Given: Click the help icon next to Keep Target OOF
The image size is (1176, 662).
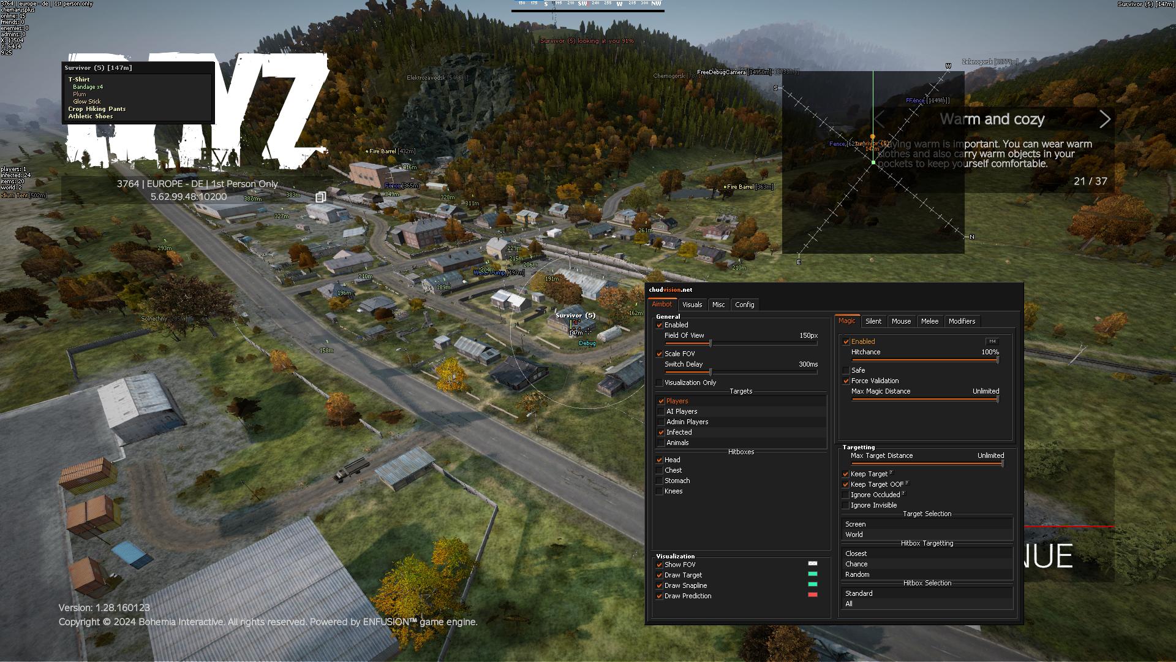Looking at the screenshot, I should tap(907, 483).
